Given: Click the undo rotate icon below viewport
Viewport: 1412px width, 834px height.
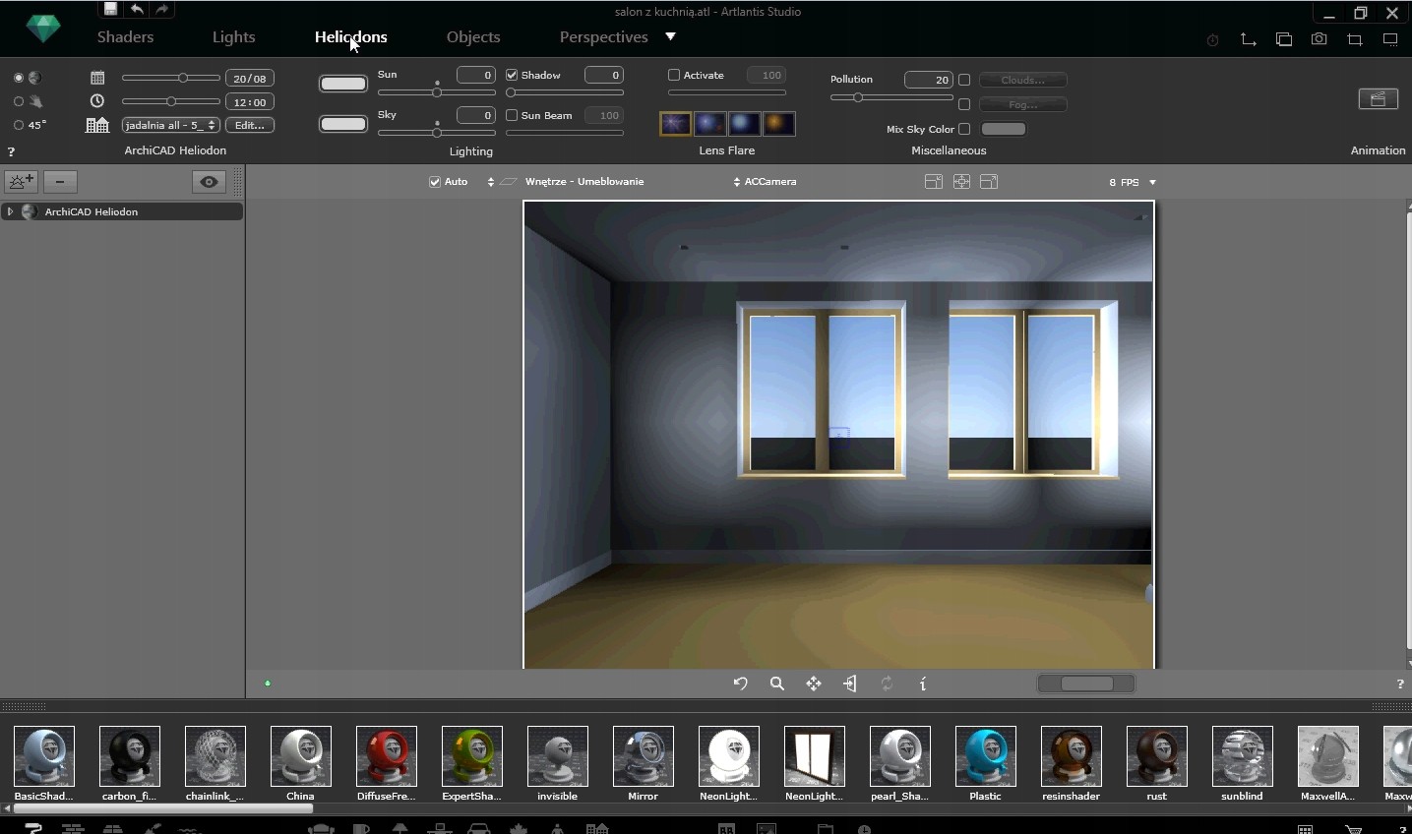Looking at the screenshot, I should 741,684.
